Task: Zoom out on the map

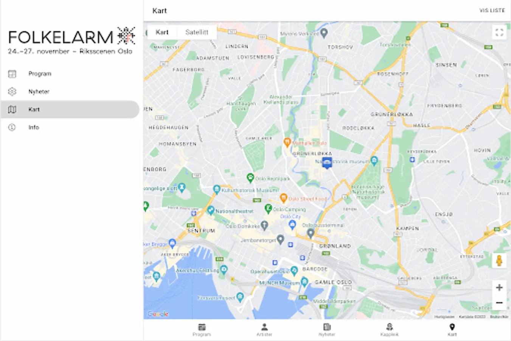Action: 499,303
